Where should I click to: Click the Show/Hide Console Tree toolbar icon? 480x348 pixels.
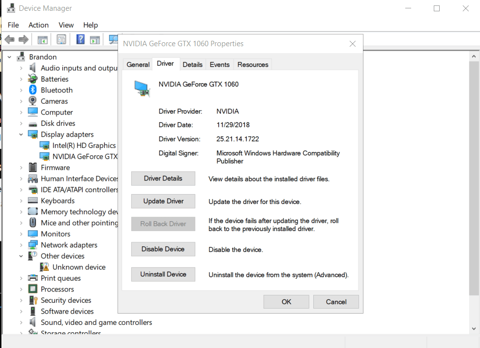click(43, 40)
